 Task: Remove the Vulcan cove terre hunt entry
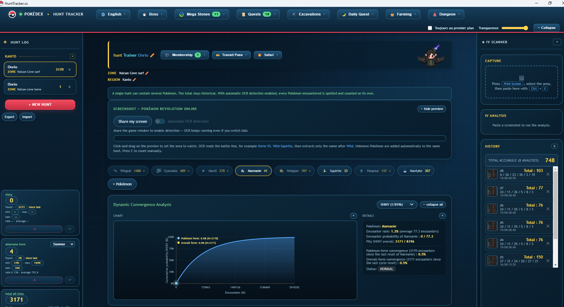click(70, 87)
